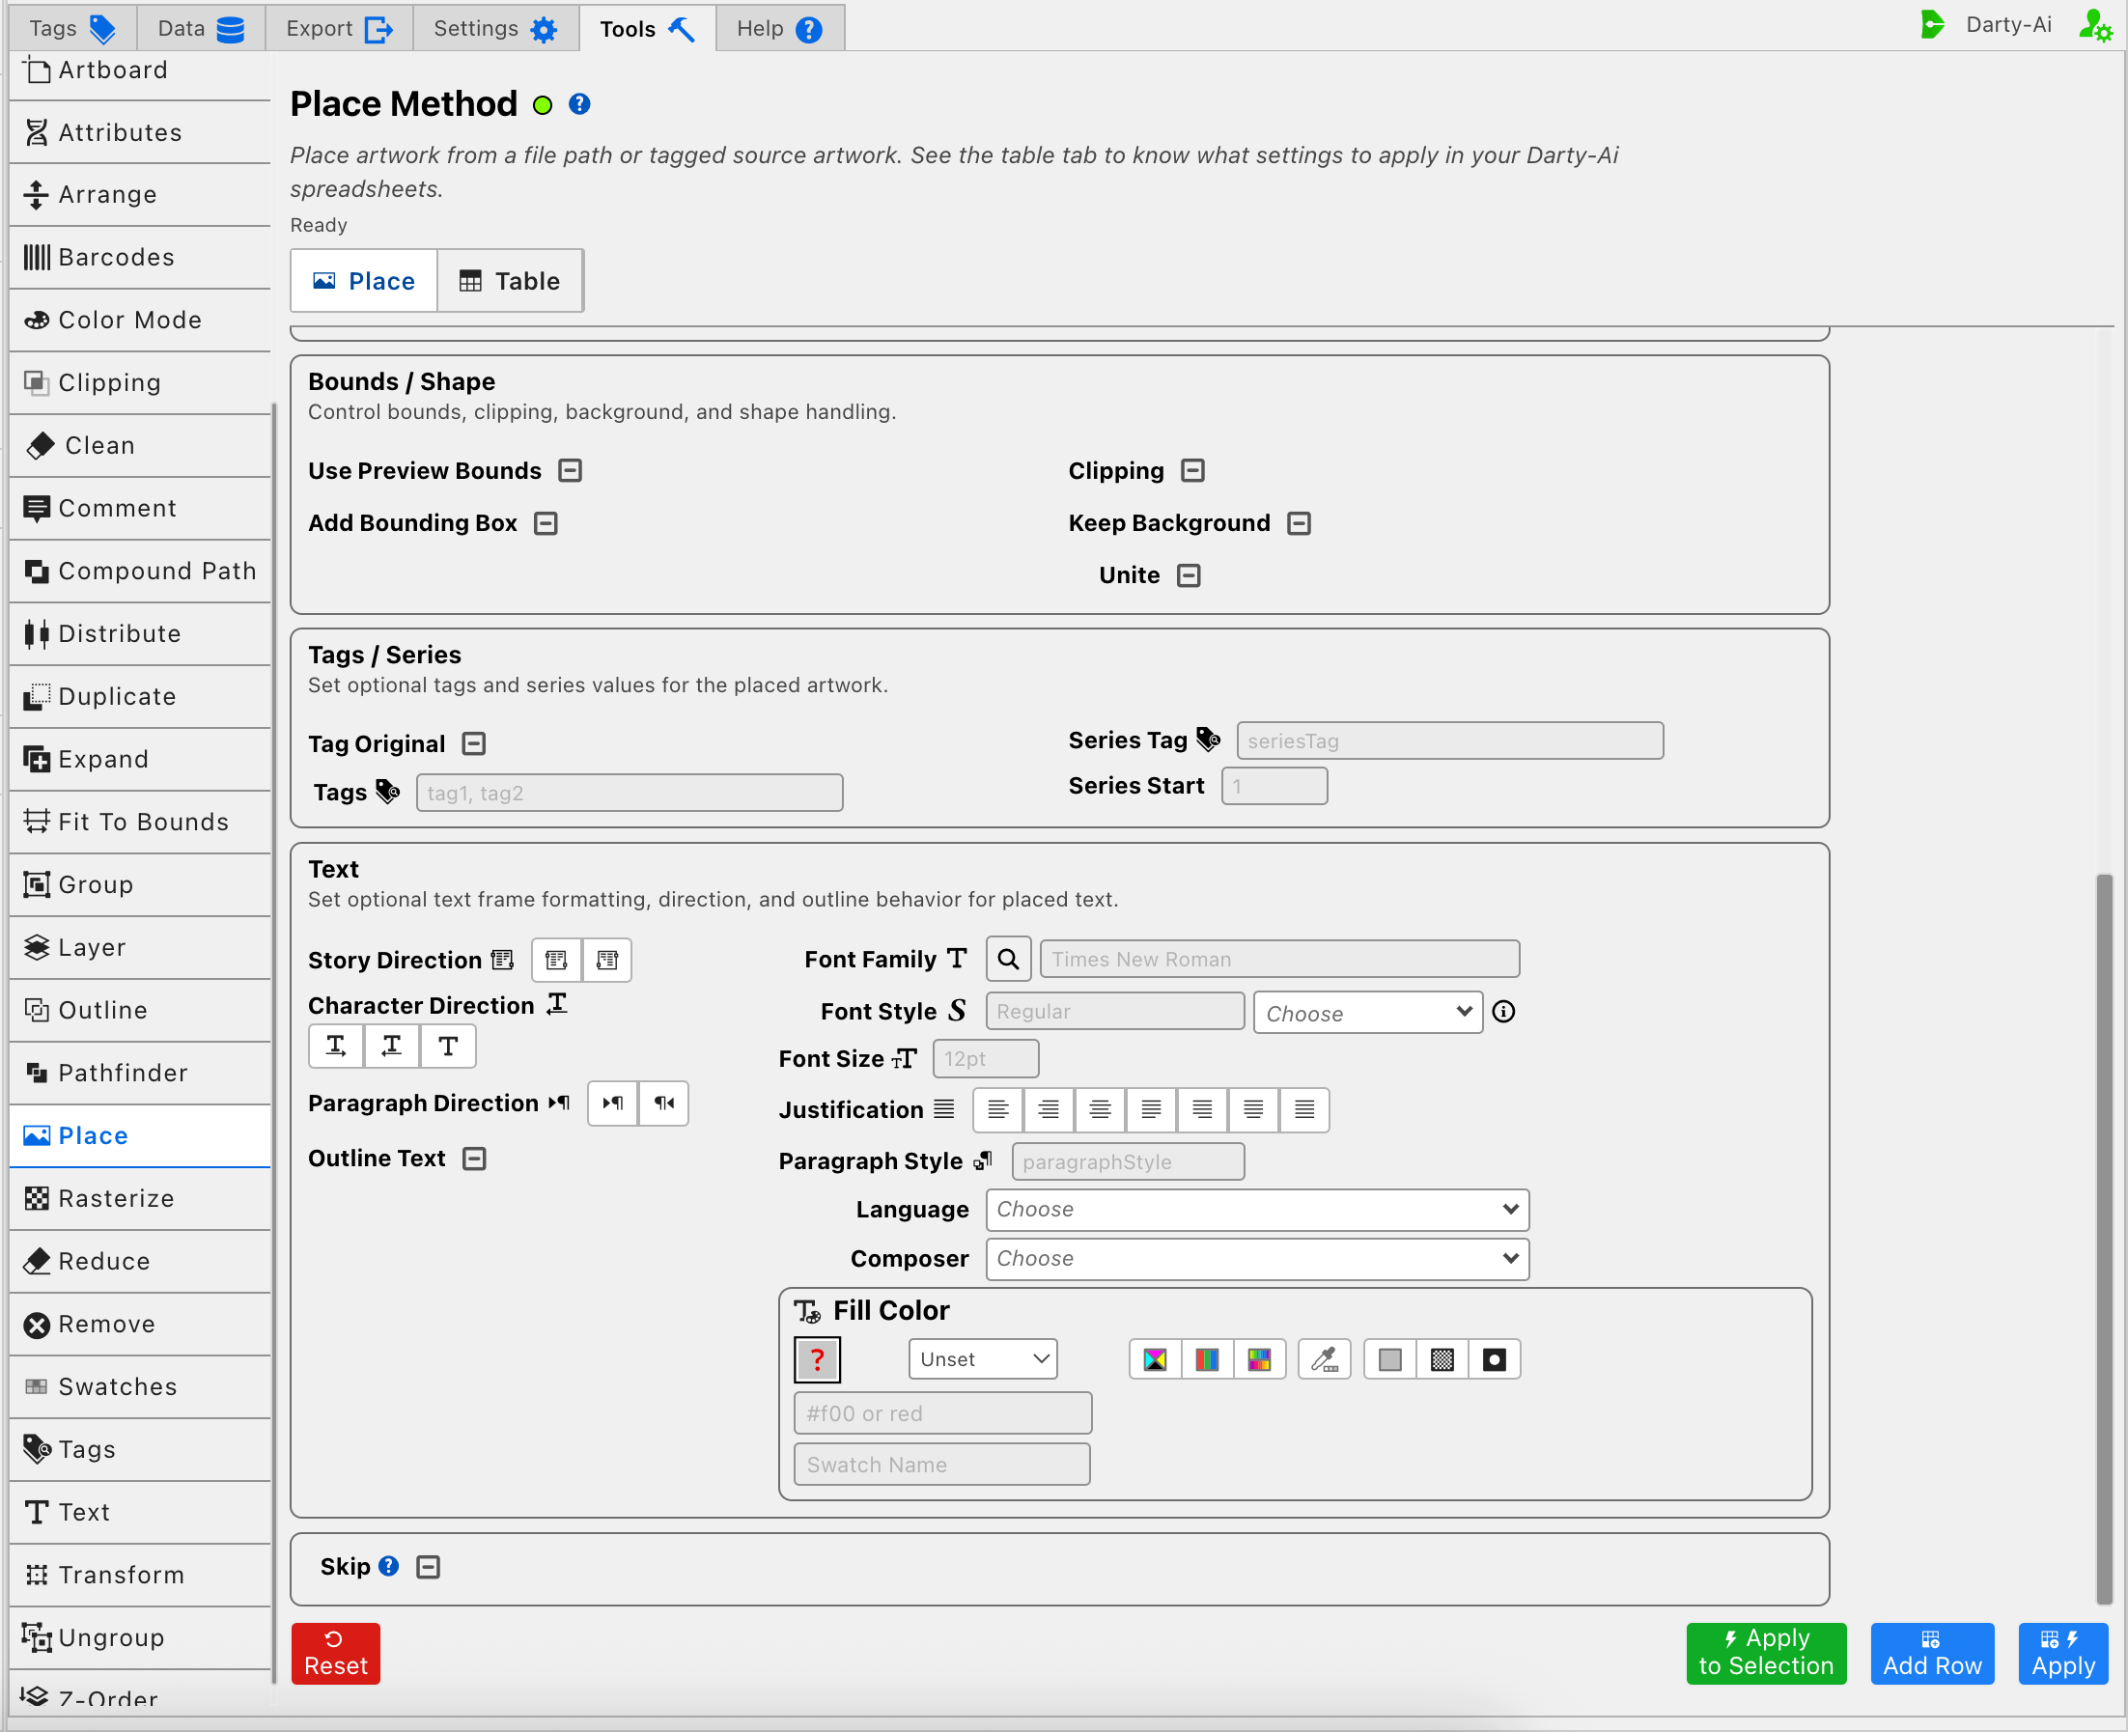Switch to the Table tab
The height and width of the screenshot is (1732, 2128).
(510, 281)
